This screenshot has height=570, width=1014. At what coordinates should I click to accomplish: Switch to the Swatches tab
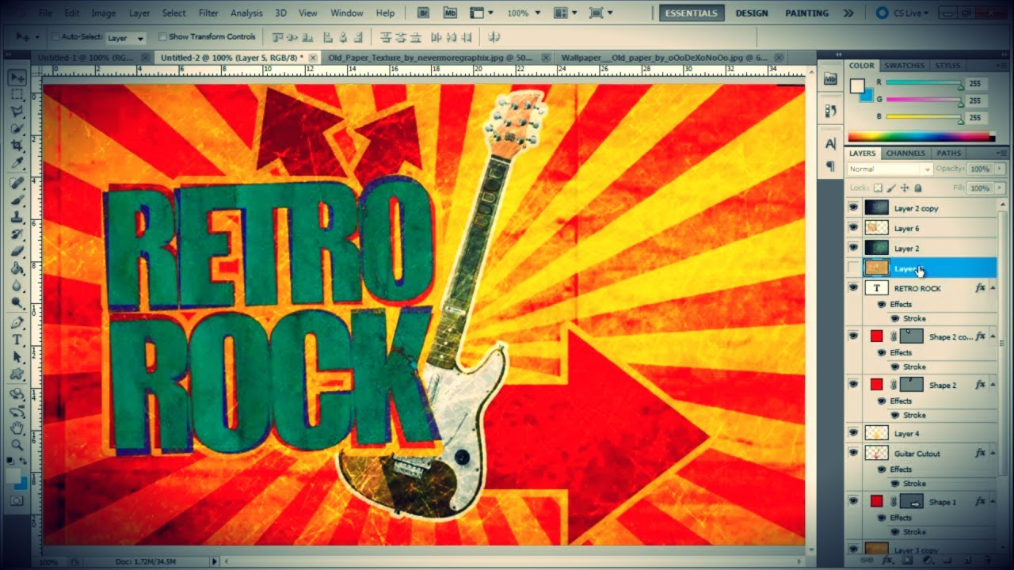(904, 66)
